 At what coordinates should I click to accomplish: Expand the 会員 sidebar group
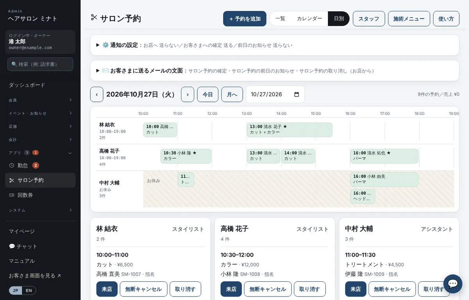pyautogui.click(x=40, y=100)
